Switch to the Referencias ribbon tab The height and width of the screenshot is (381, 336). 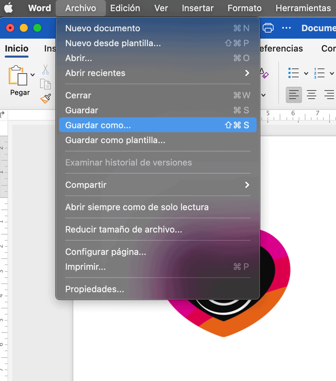coord(281,48)
